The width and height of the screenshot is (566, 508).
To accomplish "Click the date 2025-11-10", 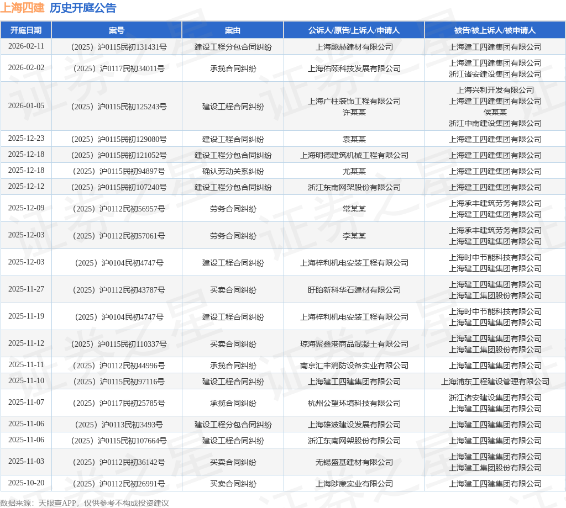I will coord(26,381).
